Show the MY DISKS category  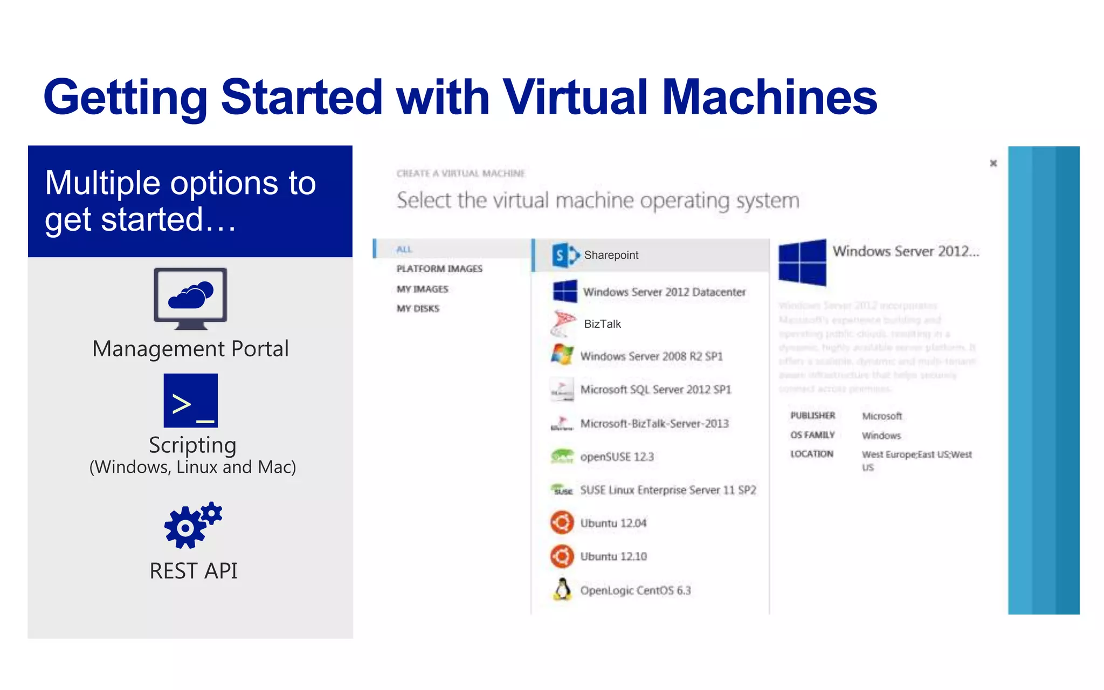(418, 308)
